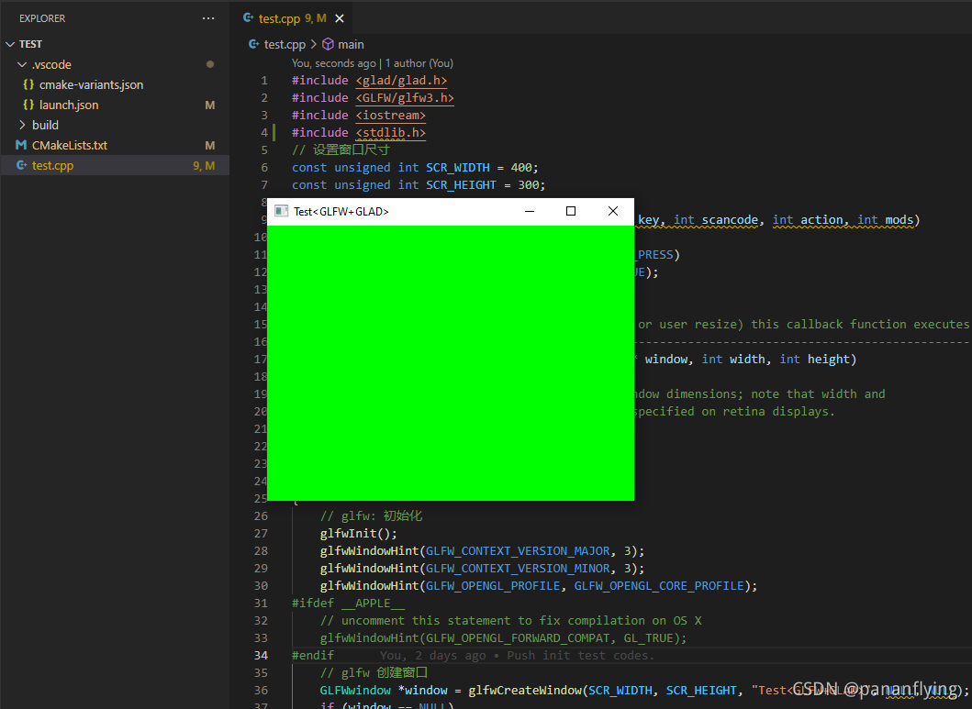Click the C++ icon beside test.cpp in explorer
The height and width of the screenshot is (709, 972).
pyautogui.click(x=21, y=165)
